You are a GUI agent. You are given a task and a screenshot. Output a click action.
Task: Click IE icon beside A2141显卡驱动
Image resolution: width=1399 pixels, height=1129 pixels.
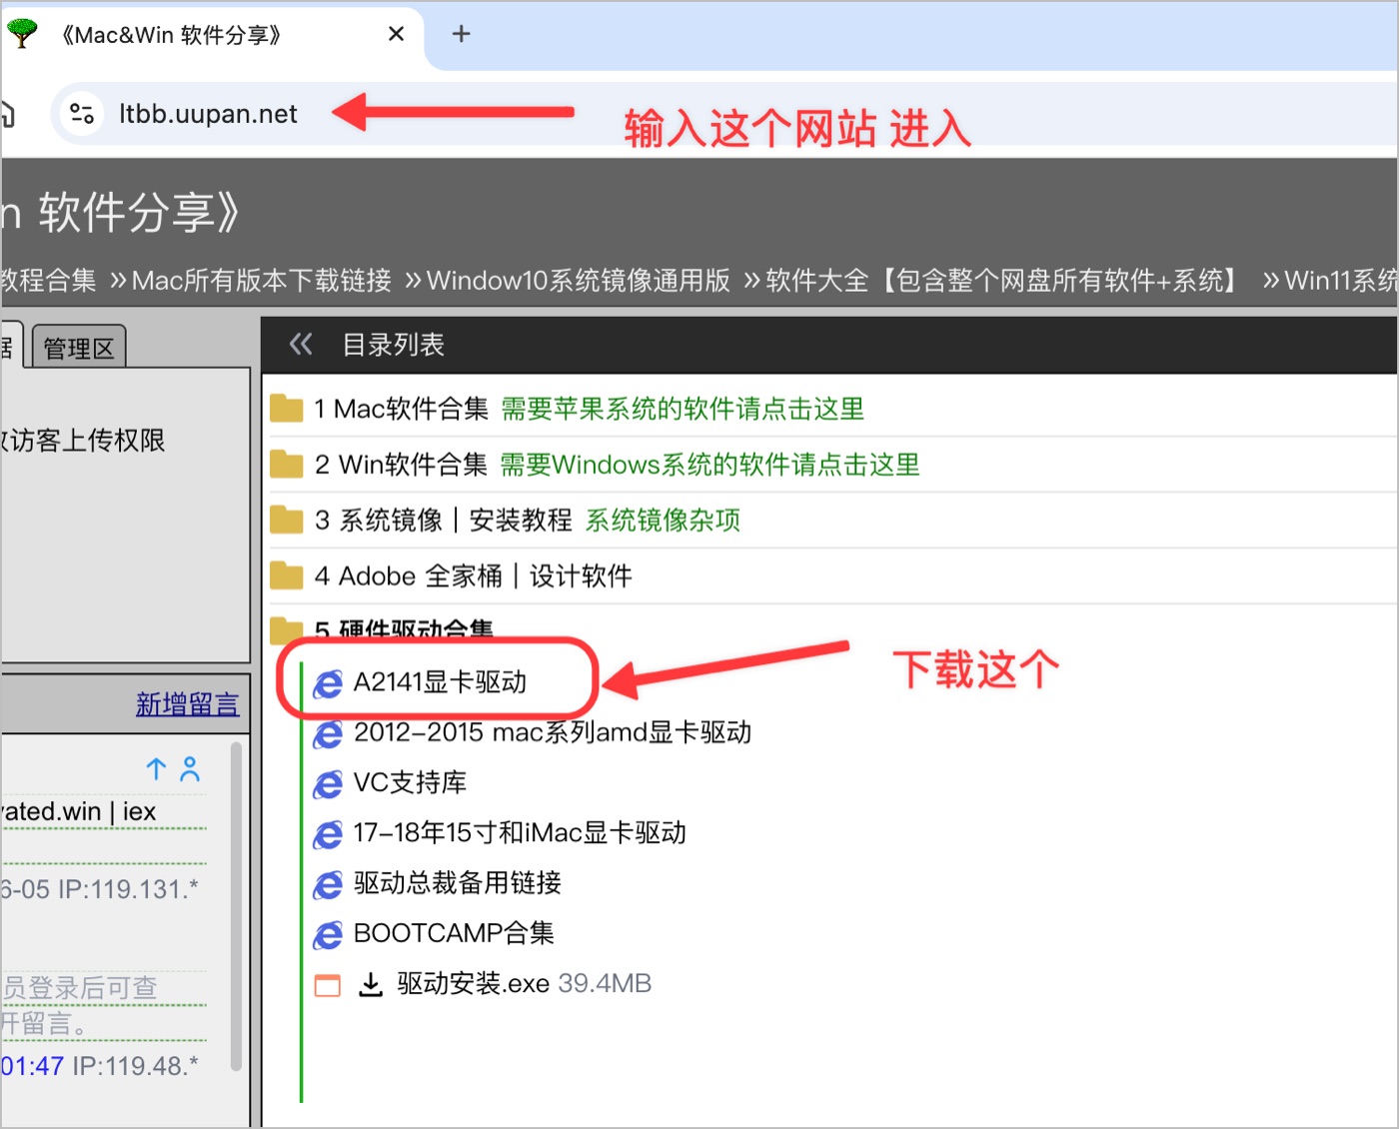click(328, 684)
